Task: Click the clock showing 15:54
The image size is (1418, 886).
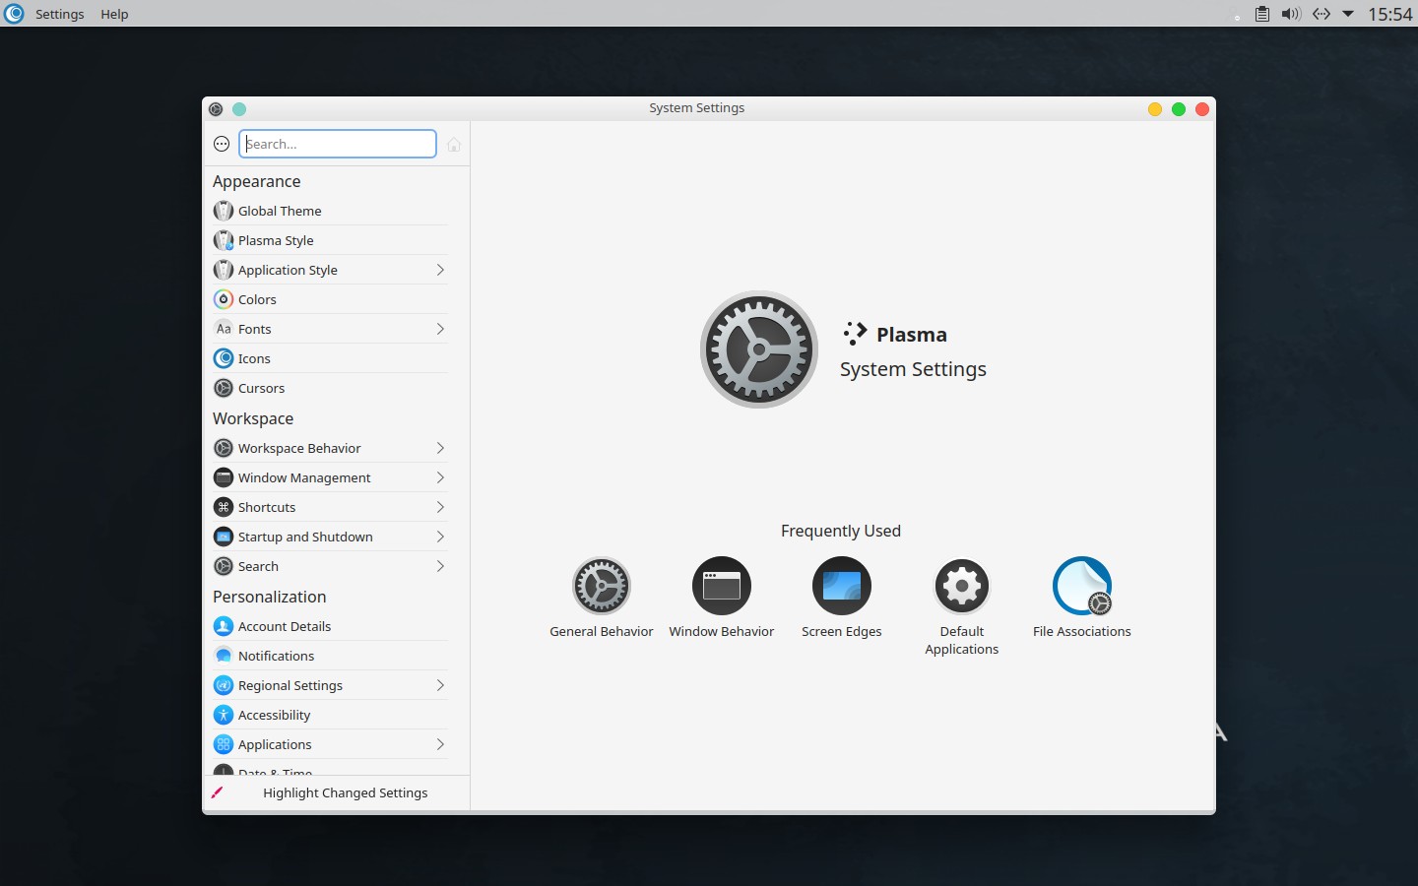Action: pos(1390,14)
